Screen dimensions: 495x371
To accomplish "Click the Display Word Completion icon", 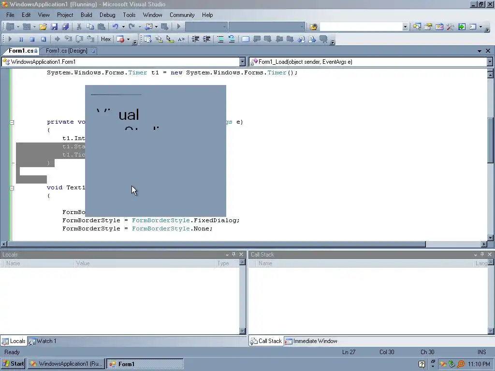I will pos(181,39).
